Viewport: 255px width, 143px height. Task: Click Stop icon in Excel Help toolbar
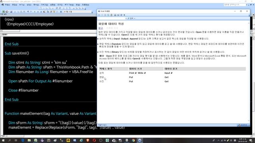(105, 15)
